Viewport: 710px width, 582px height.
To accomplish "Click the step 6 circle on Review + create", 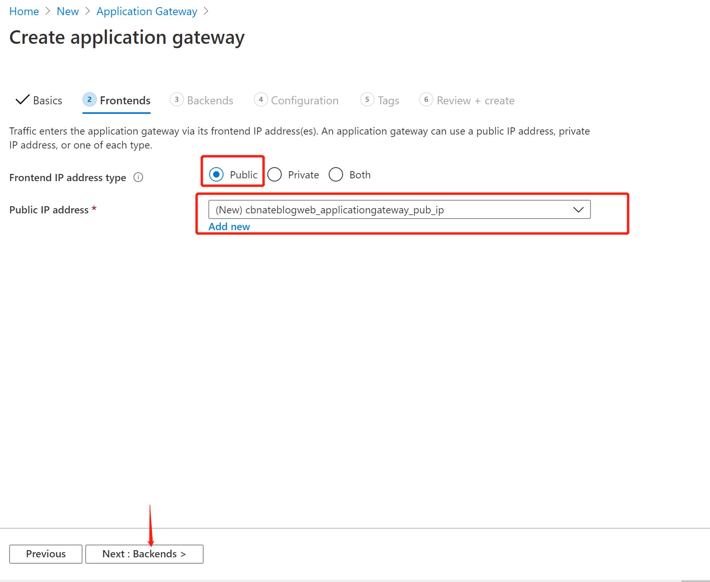I will click(426, 100).
